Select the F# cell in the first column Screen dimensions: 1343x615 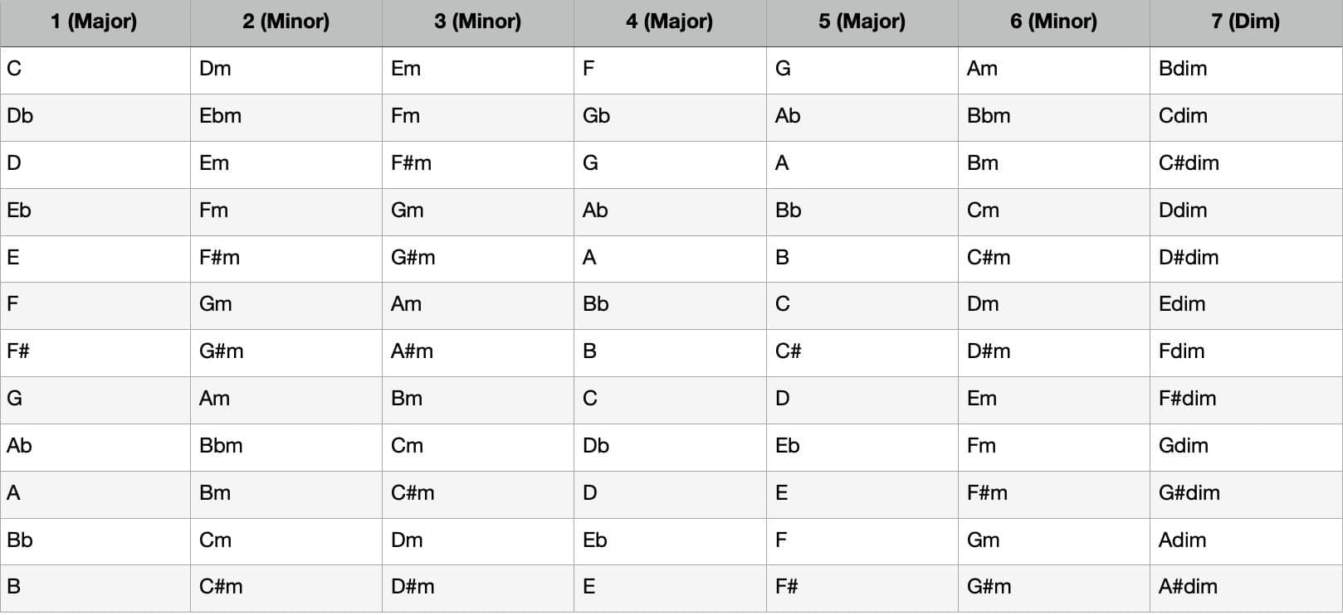[18, 351]
